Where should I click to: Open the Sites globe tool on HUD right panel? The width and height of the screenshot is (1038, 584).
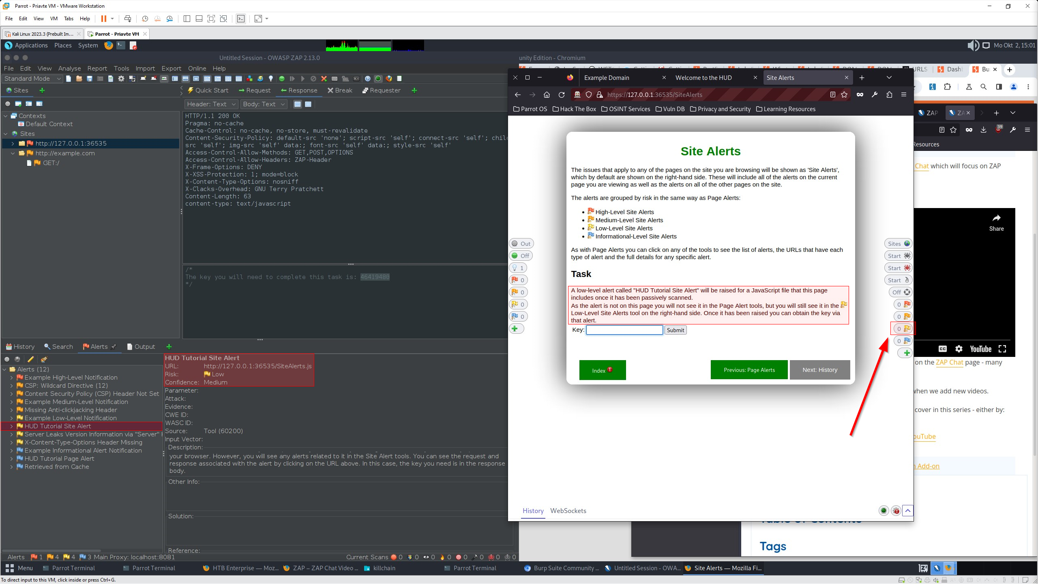pos(898,243)
